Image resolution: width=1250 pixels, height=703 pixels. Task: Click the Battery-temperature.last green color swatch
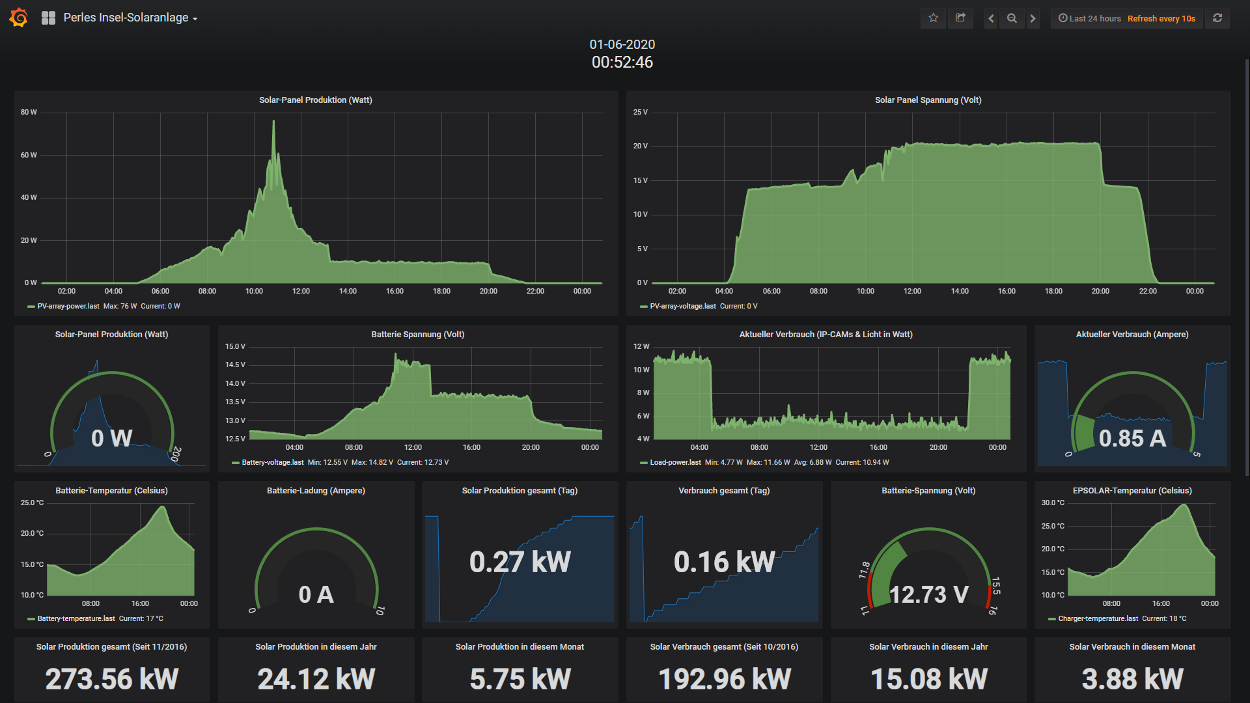(31, 619)
